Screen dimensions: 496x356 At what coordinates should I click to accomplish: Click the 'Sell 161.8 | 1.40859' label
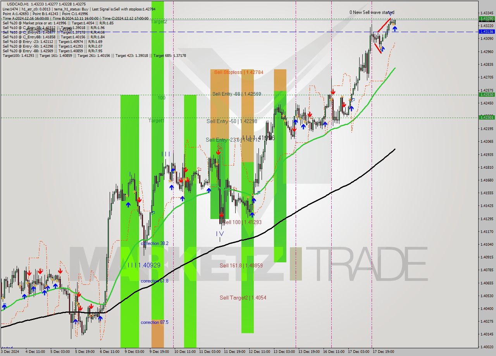[241, 265]
